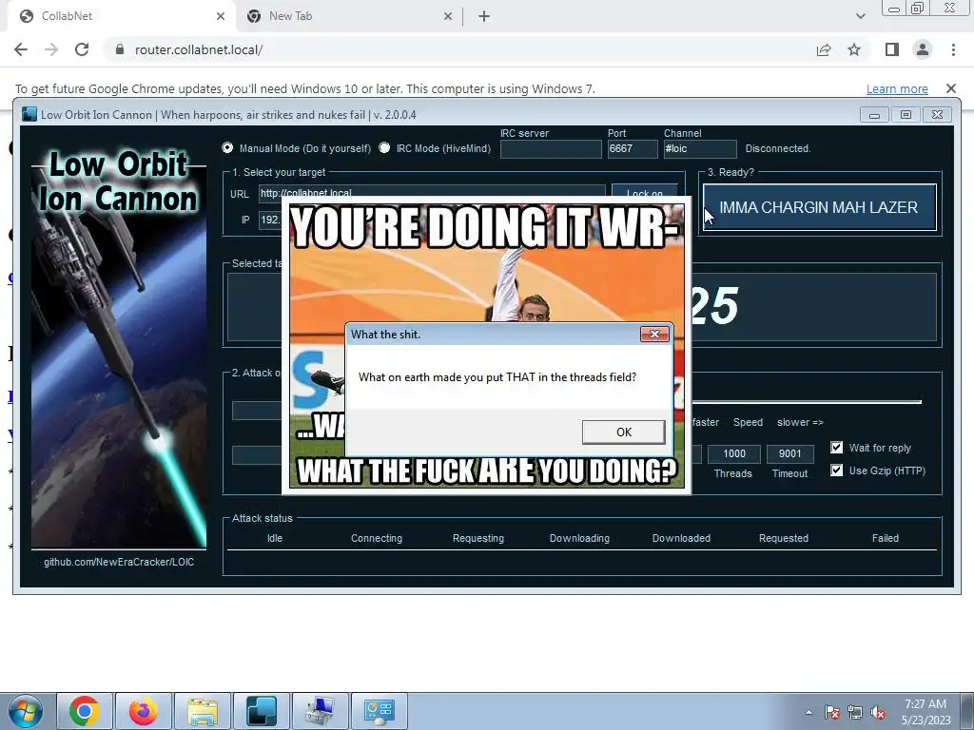Open Chrome from the taskbar

(x=85, y=711)
